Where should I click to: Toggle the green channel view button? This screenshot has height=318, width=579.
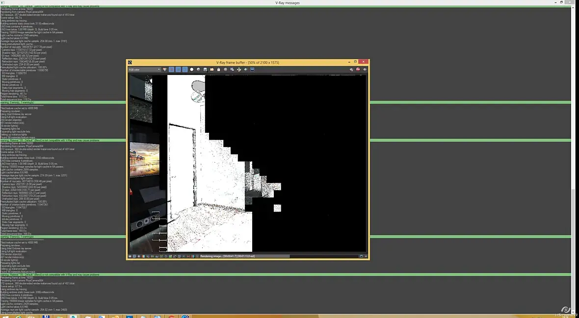178,70
